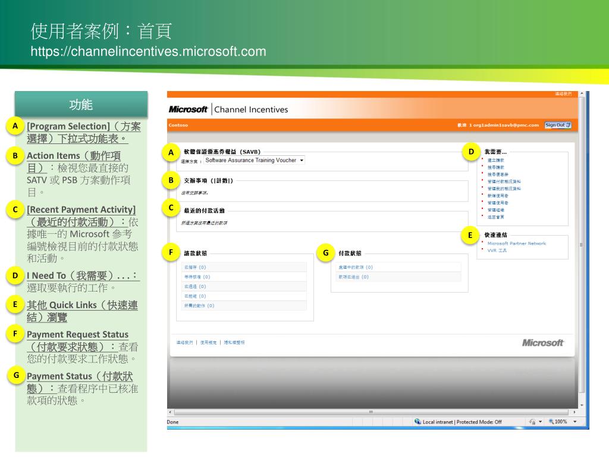Open the VVR 工具 quick link
Screen dimensions: 609x457
(497, 251)
